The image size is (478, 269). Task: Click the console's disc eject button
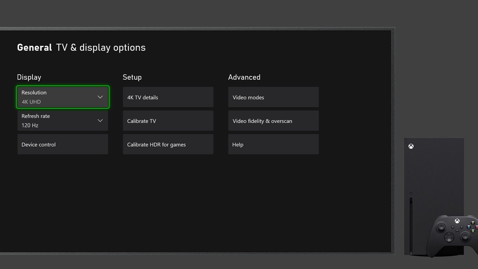click(411, 193)
